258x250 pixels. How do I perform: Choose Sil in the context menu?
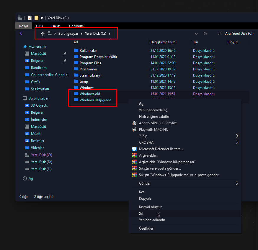pyautogui.click(x=141, y=213)
